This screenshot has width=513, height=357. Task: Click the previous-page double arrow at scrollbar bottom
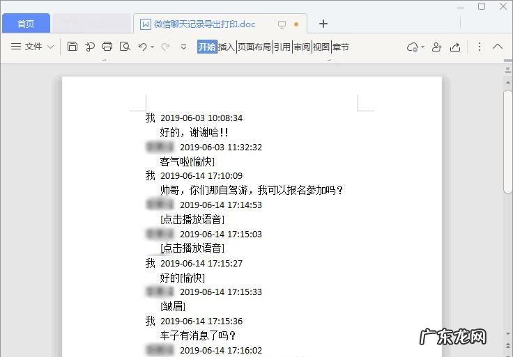(x=507, y=345)
